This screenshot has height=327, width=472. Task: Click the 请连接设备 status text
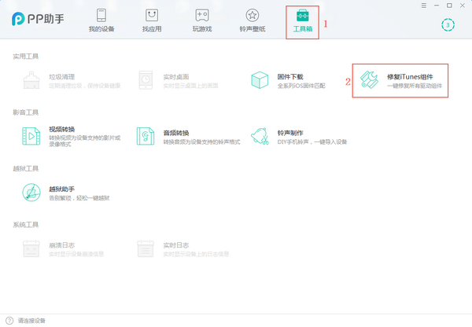tap(32, 321)
